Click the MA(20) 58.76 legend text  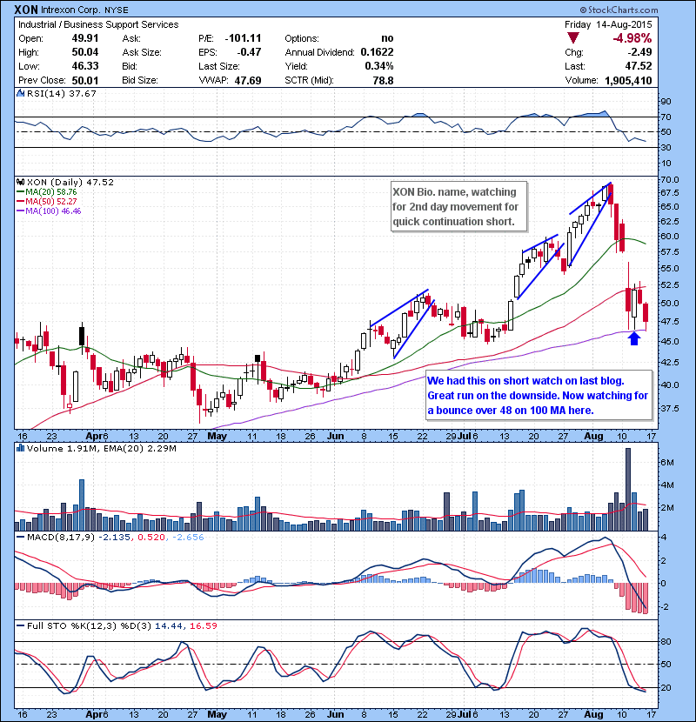pos(51,192)
